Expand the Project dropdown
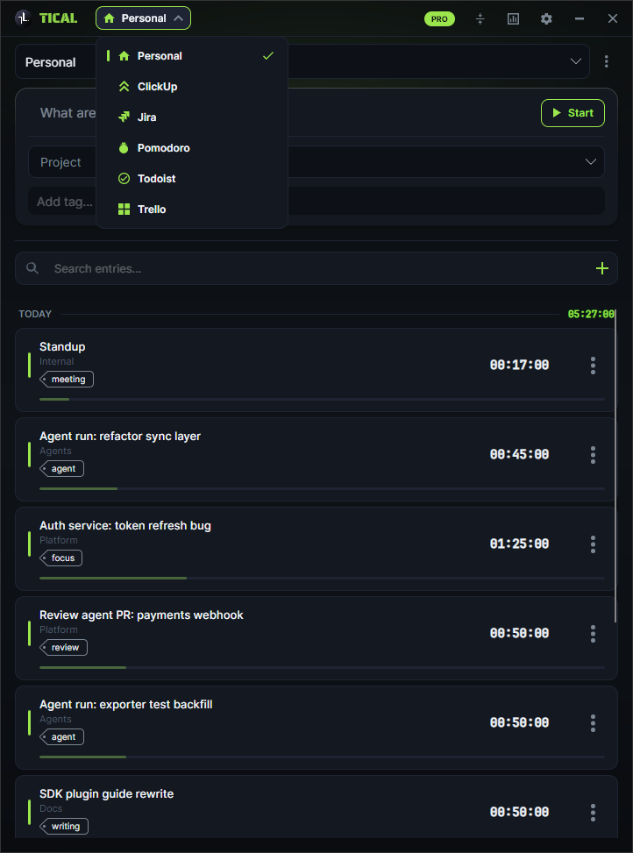Screen dimensions: 633x853 (591, 161)
